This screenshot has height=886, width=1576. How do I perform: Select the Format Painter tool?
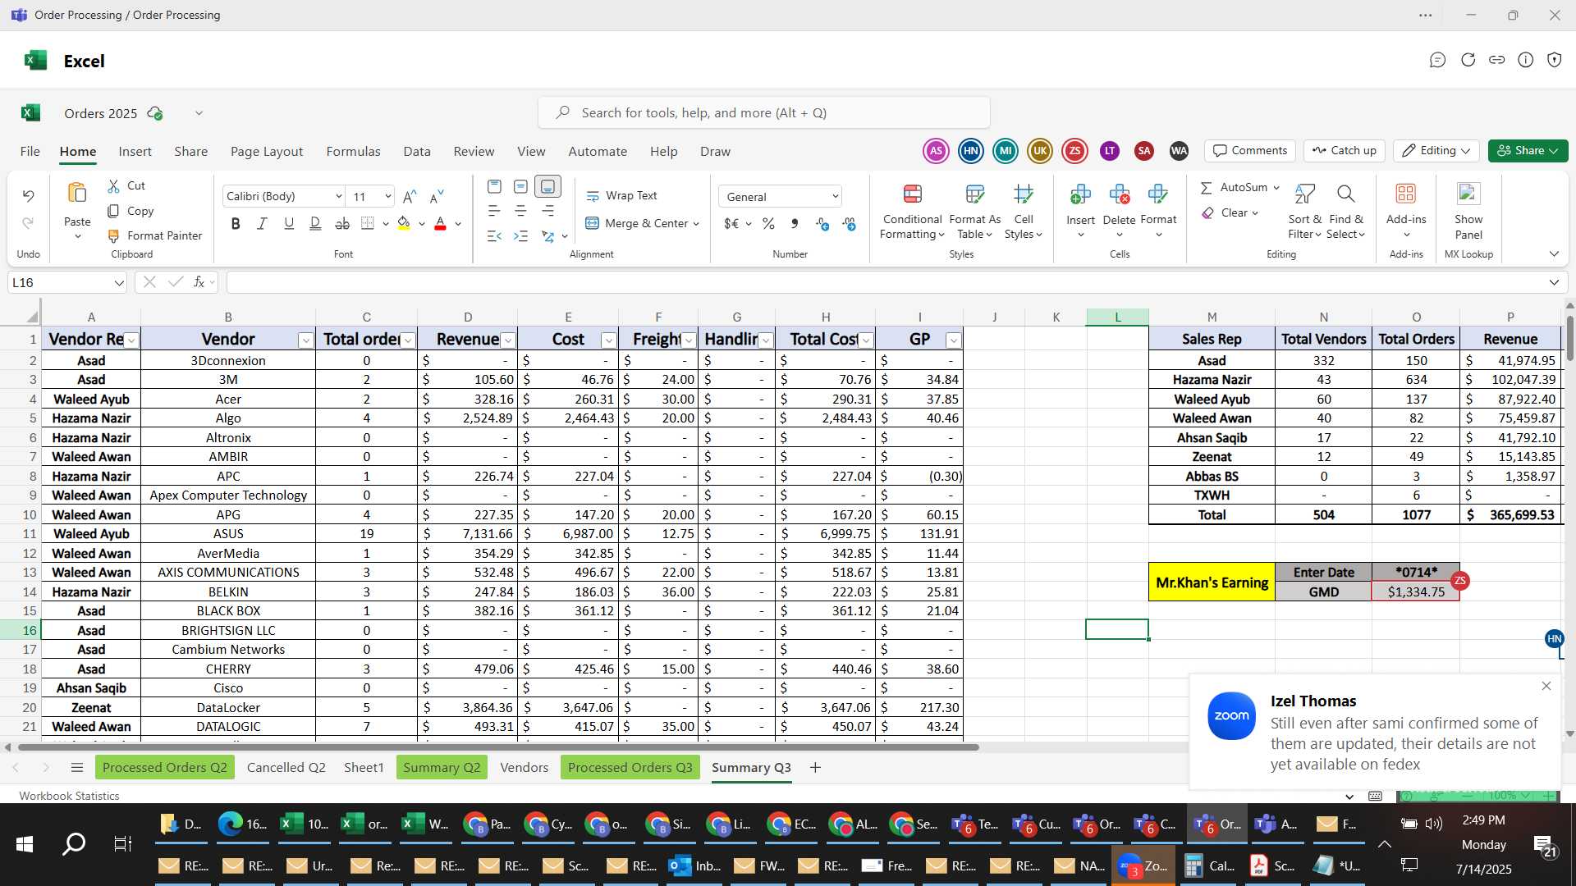pyautogui.click(x=154, y=235)
